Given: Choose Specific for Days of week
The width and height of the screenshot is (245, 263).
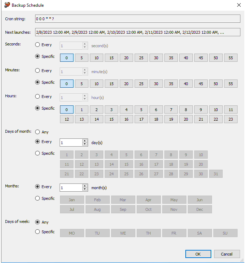Looking at the screenshot, I should (x=37, y=232).
